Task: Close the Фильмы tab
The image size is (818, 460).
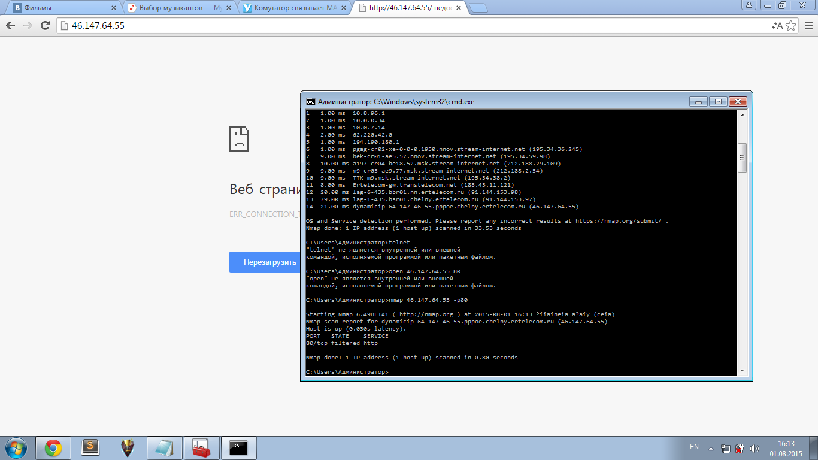Action: pos(114,8)
